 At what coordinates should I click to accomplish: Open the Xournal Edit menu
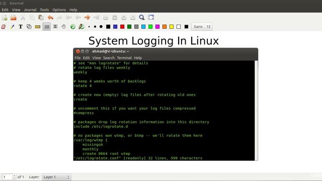pos(5,10)
